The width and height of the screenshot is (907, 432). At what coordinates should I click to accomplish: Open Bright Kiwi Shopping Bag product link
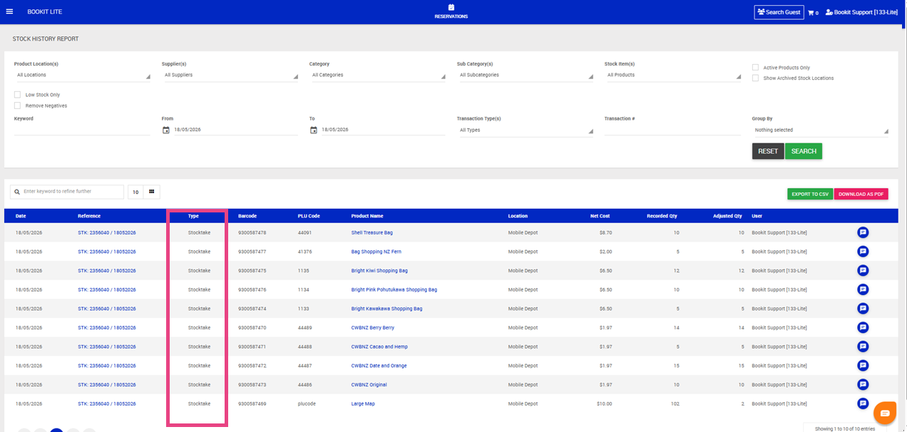[x=379, y=271]
